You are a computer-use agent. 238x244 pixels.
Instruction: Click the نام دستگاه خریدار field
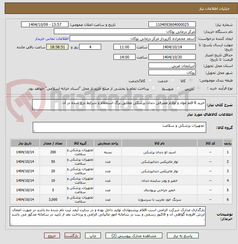[x=125, y=31]
